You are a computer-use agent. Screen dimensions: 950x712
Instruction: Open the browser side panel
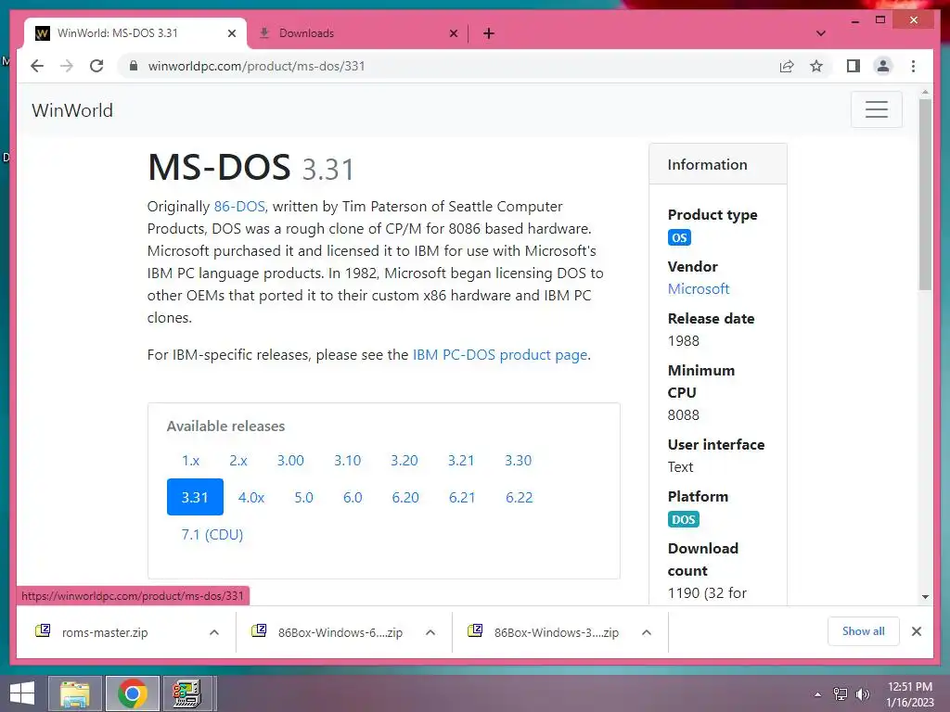tap(854, 66)
